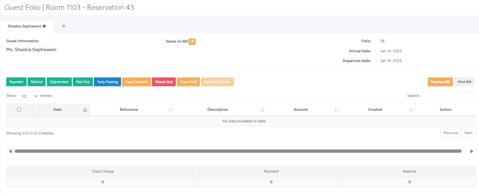Click the edit Name on Bill icon
The width and height of the screenshot is (479, 195).
[x=192, y=42]
